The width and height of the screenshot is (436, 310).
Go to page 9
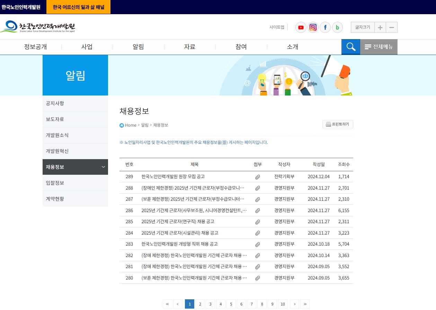coord(273,304)
